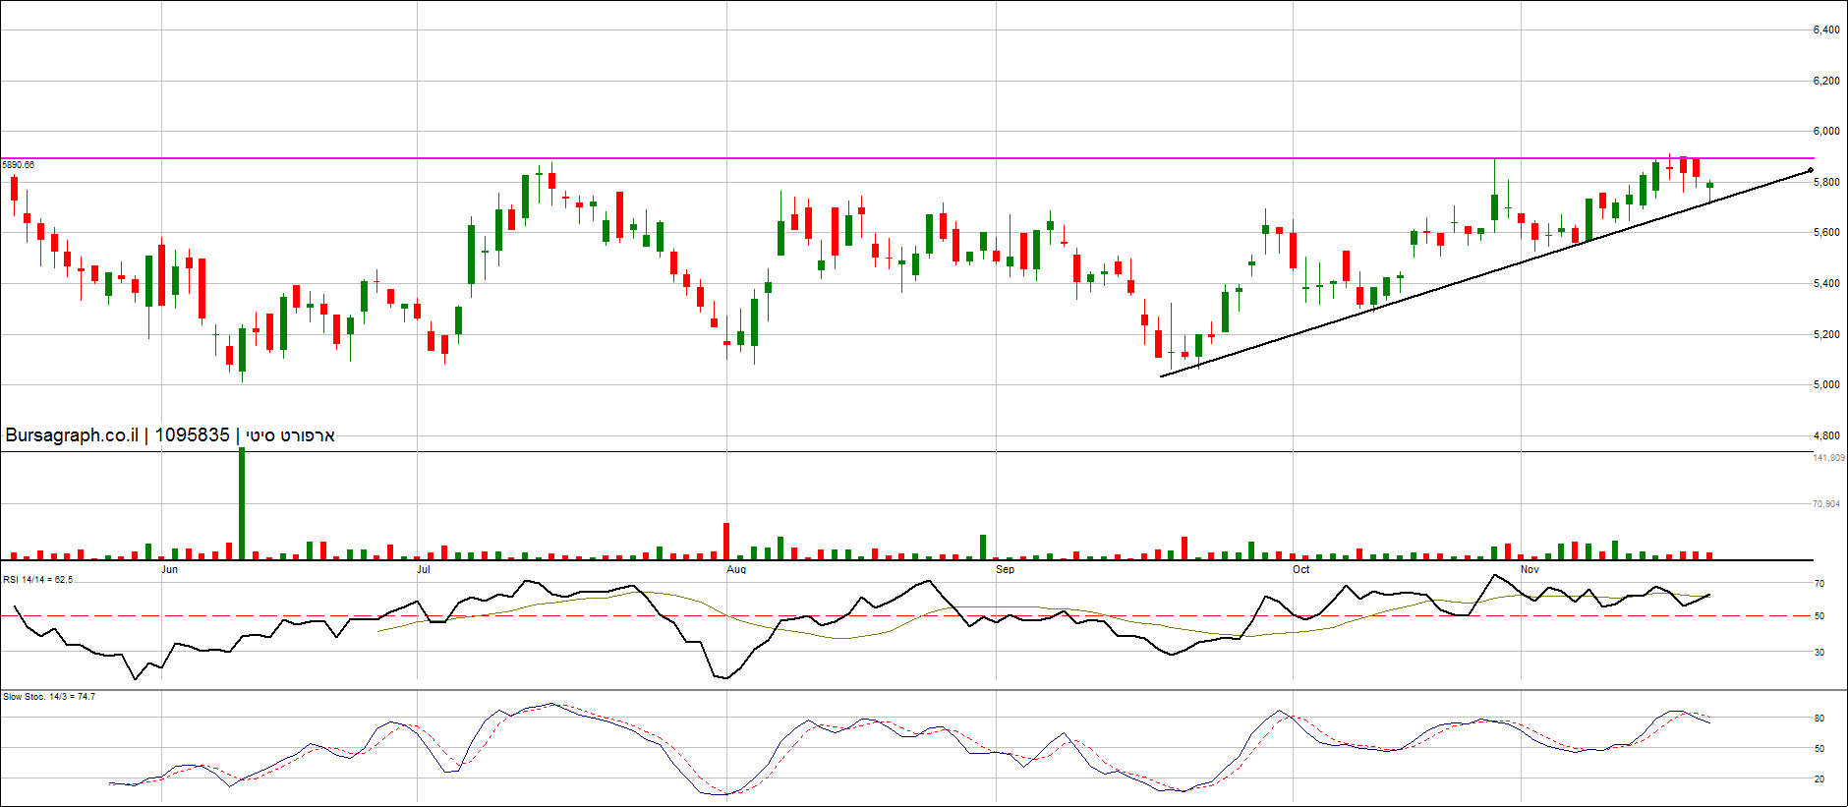The width and height of the screenshot is (1848, 807).
Task: Click the Sep date axis label
Action: pyautogui.click(x=1005, y=570)
